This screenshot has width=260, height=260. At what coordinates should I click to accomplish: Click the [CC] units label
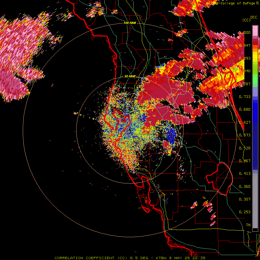tap(246, 20)
